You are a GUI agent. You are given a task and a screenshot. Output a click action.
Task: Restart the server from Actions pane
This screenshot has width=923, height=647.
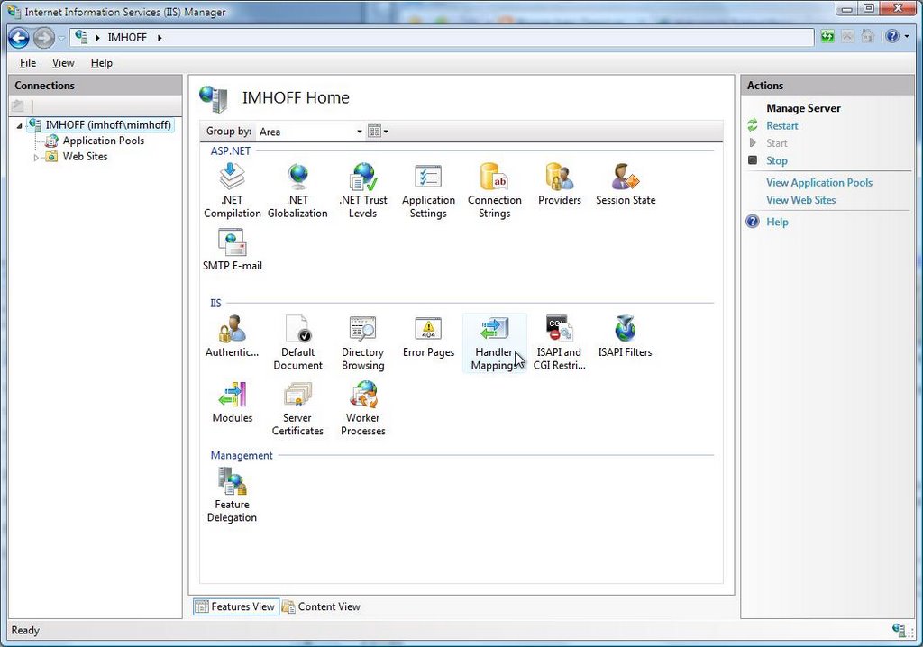pos(781,125)
